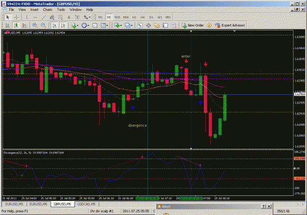The image size is (307, 215).
Task: Close the Alert window
Action: pyautogui.click(x=269, y=206)
